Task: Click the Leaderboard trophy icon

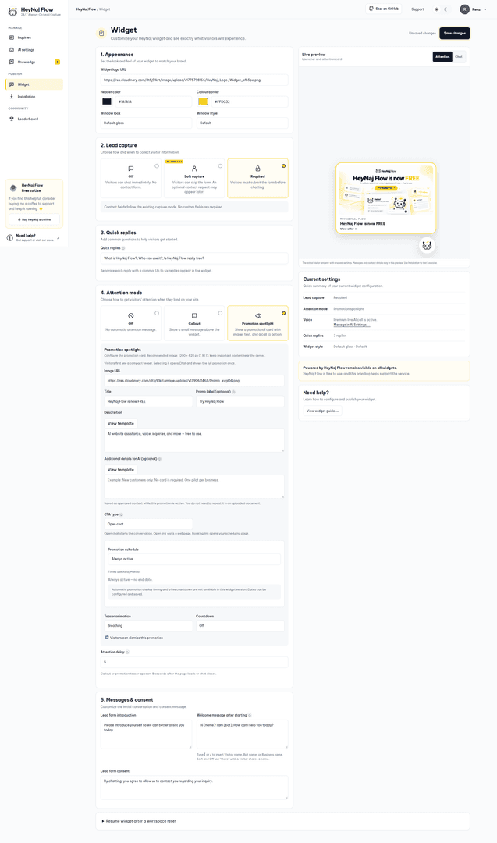Action: click(12, 119)
